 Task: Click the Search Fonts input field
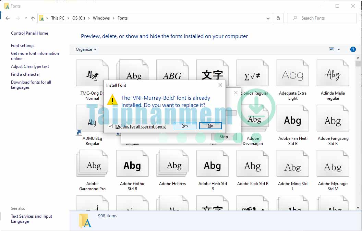click(326, 18)
